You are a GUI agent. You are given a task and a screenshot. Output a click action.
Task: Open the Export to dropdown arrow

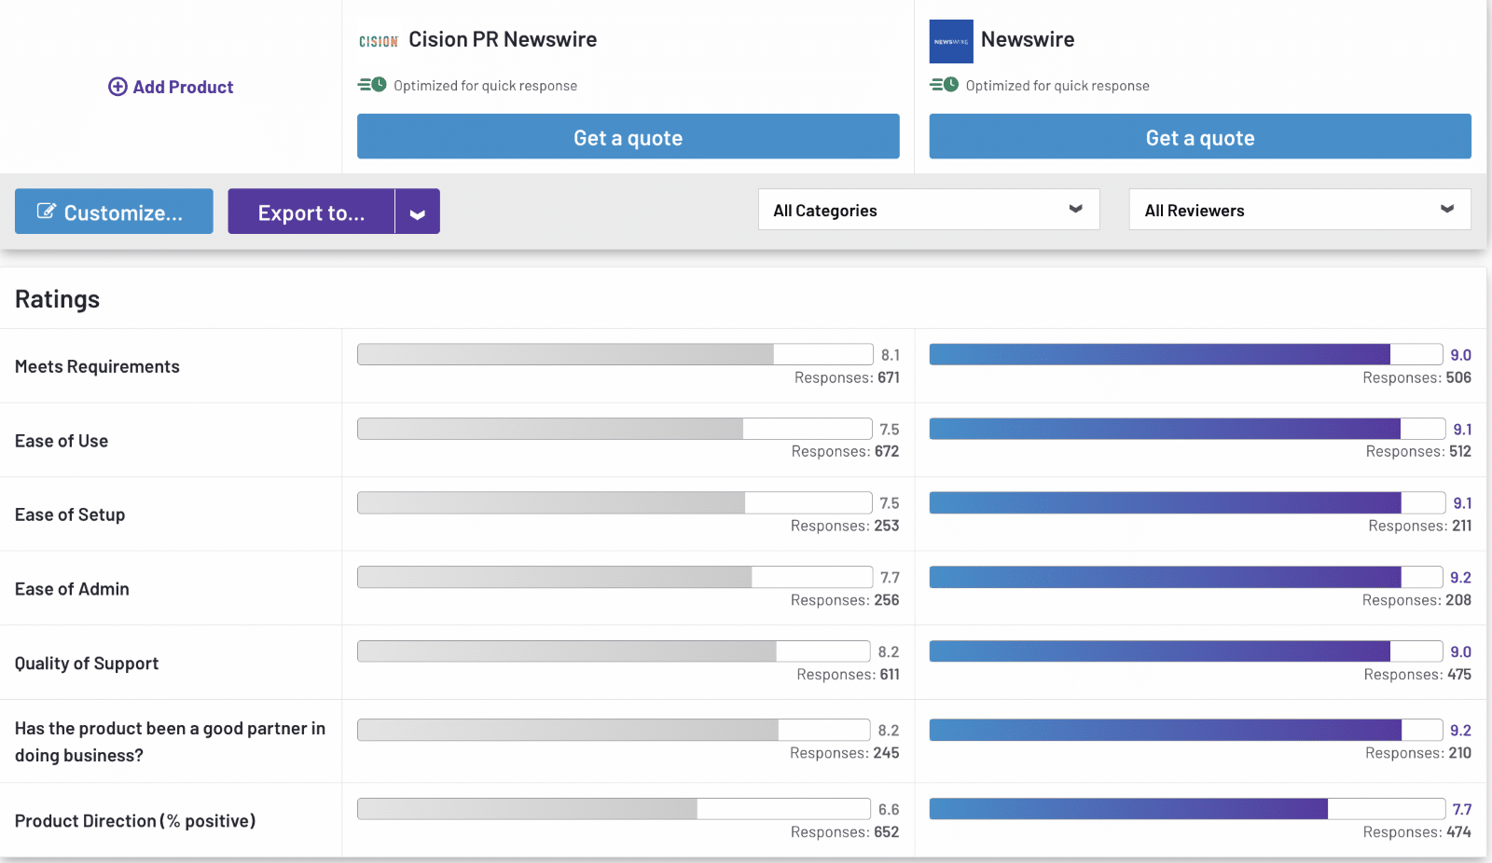(417, 212)
